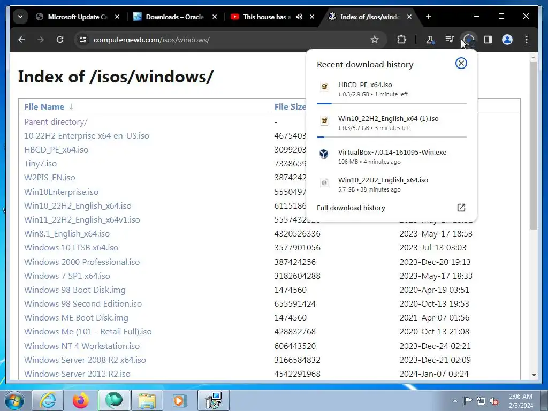
Task: Close the Microsoft Update Catalog tab
Action: coord(117,17)
